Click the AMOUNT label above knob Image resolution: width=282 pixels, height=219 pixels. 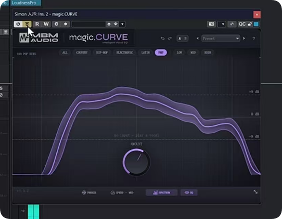(136, 144)
